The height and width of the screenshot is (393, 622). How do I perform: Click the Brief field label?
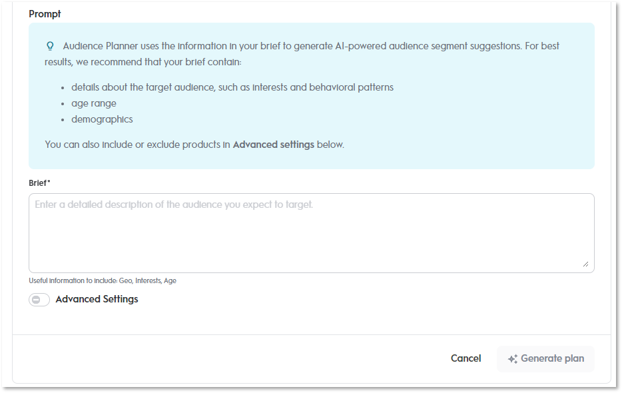[x=38, y=183]
